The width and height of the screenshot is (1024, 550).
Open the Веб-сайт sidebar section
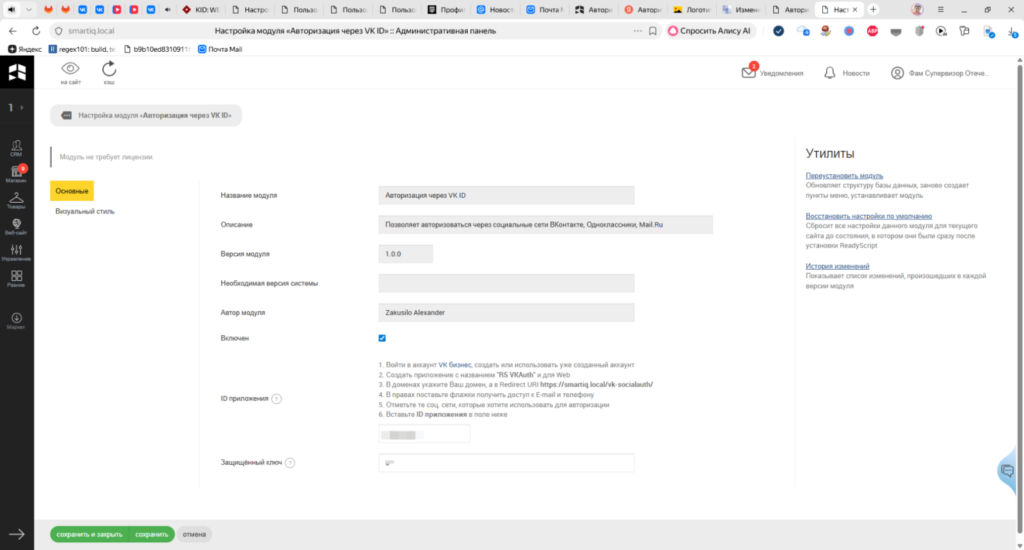[16, 226]
